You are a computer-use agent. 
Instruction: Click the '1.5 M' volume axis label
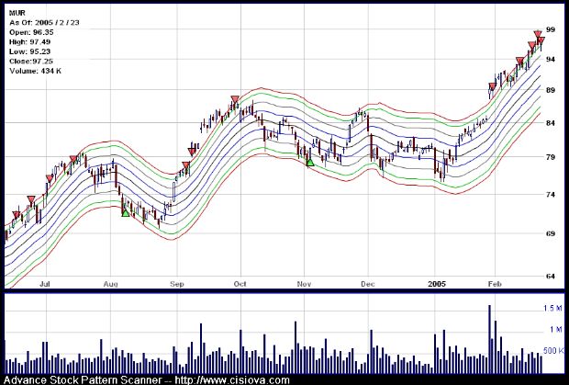(x=552, y=309)
